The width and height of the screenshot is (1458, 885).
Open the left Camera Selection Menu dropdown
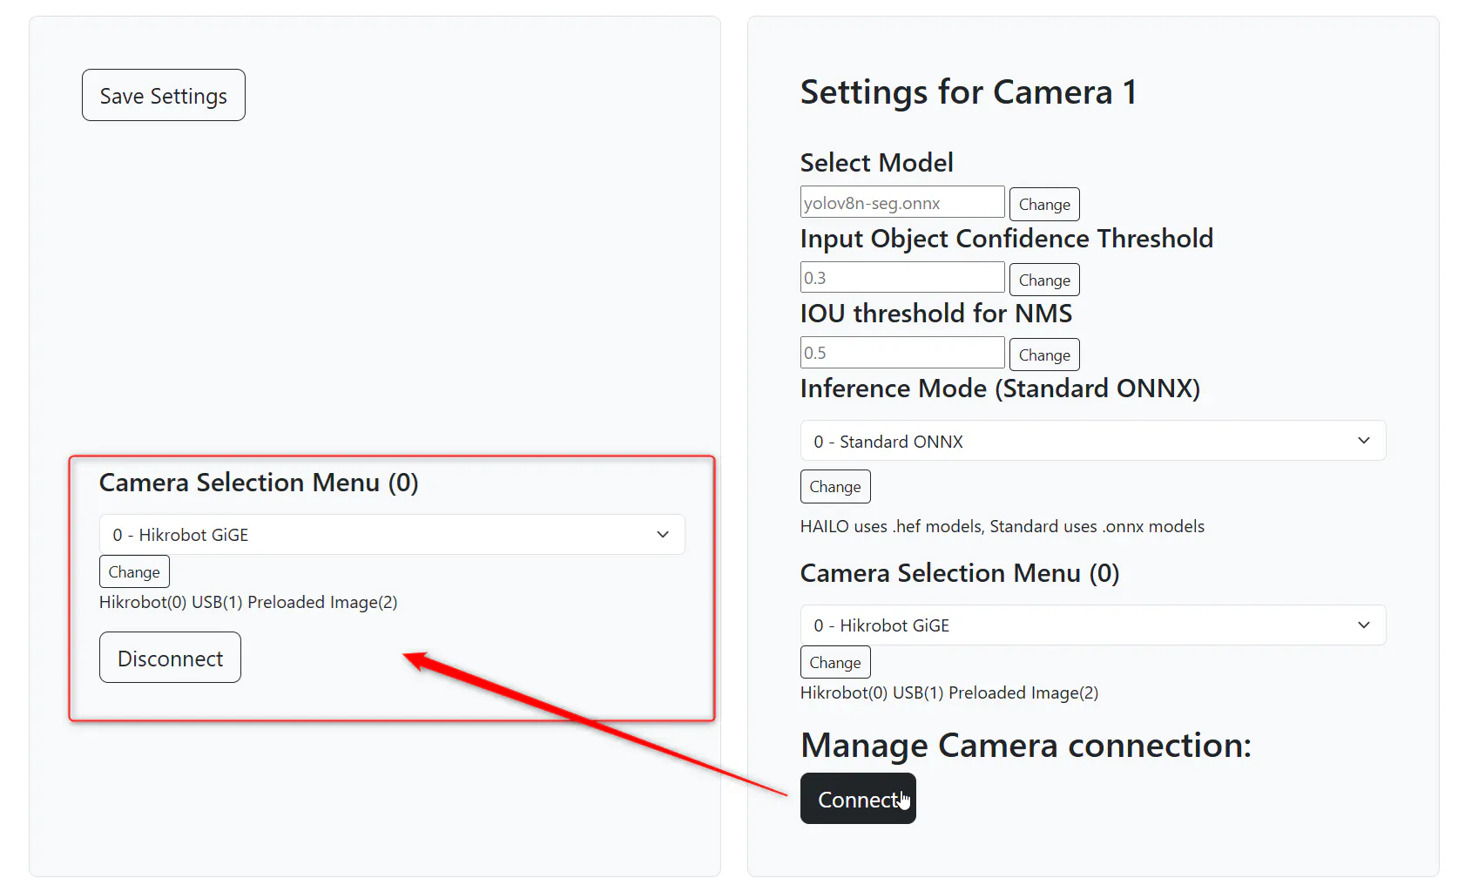[x=392, y=535]
